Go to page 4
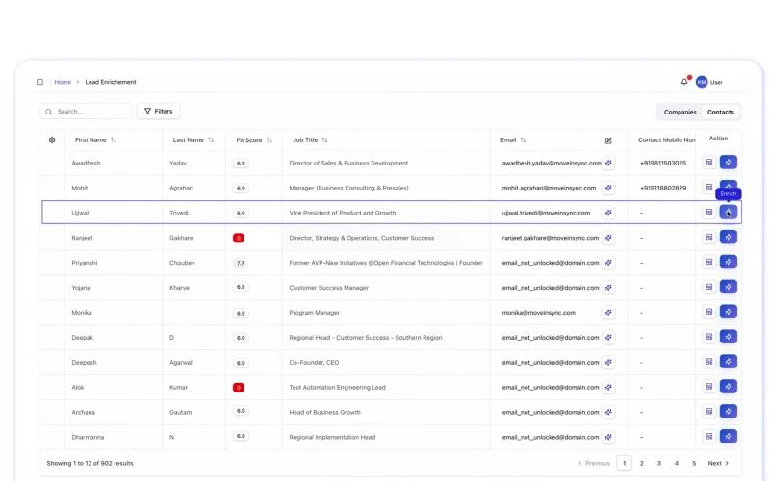This screenshot has width=770, height=481. pos(677,463)
